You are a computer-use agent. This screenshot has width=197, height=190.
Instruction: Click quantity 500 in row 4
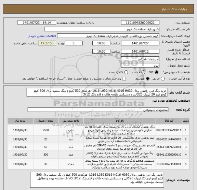[x=46, y=155]
